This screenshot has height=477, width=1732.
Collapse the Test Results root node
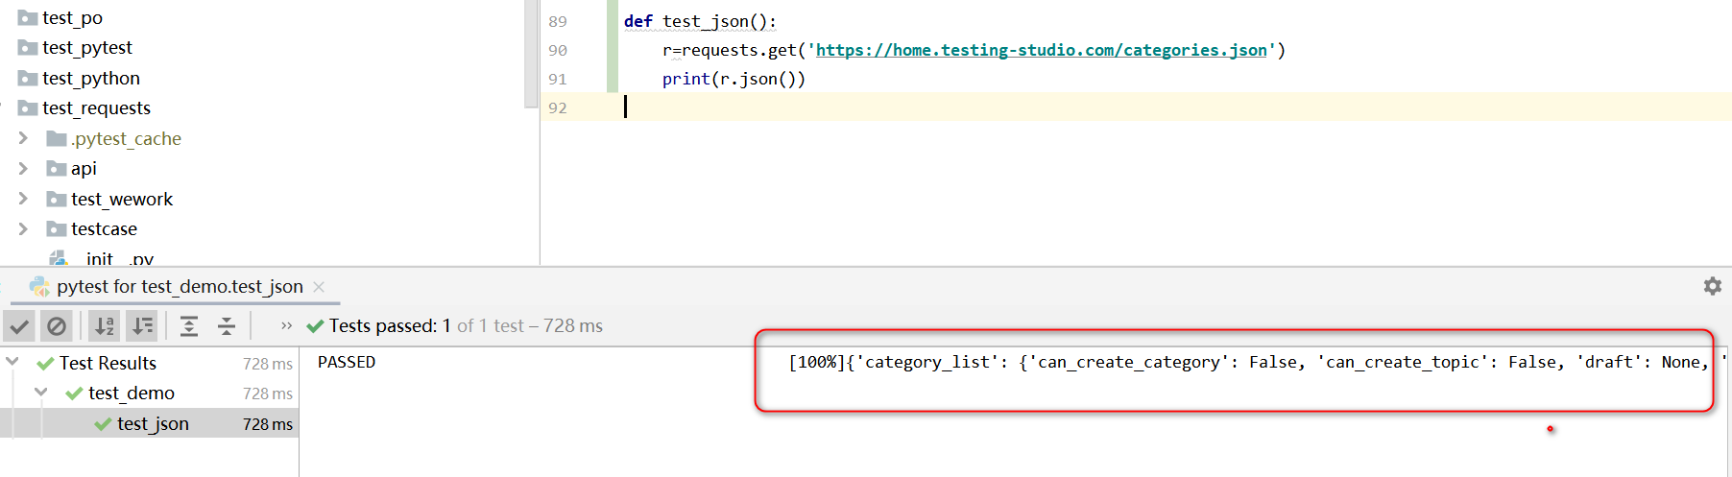(x=12, y=362)
